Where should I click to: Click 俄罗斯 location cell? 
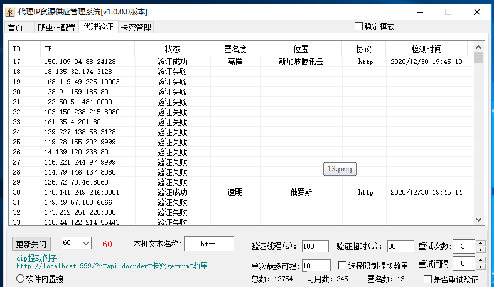[301, 192]
